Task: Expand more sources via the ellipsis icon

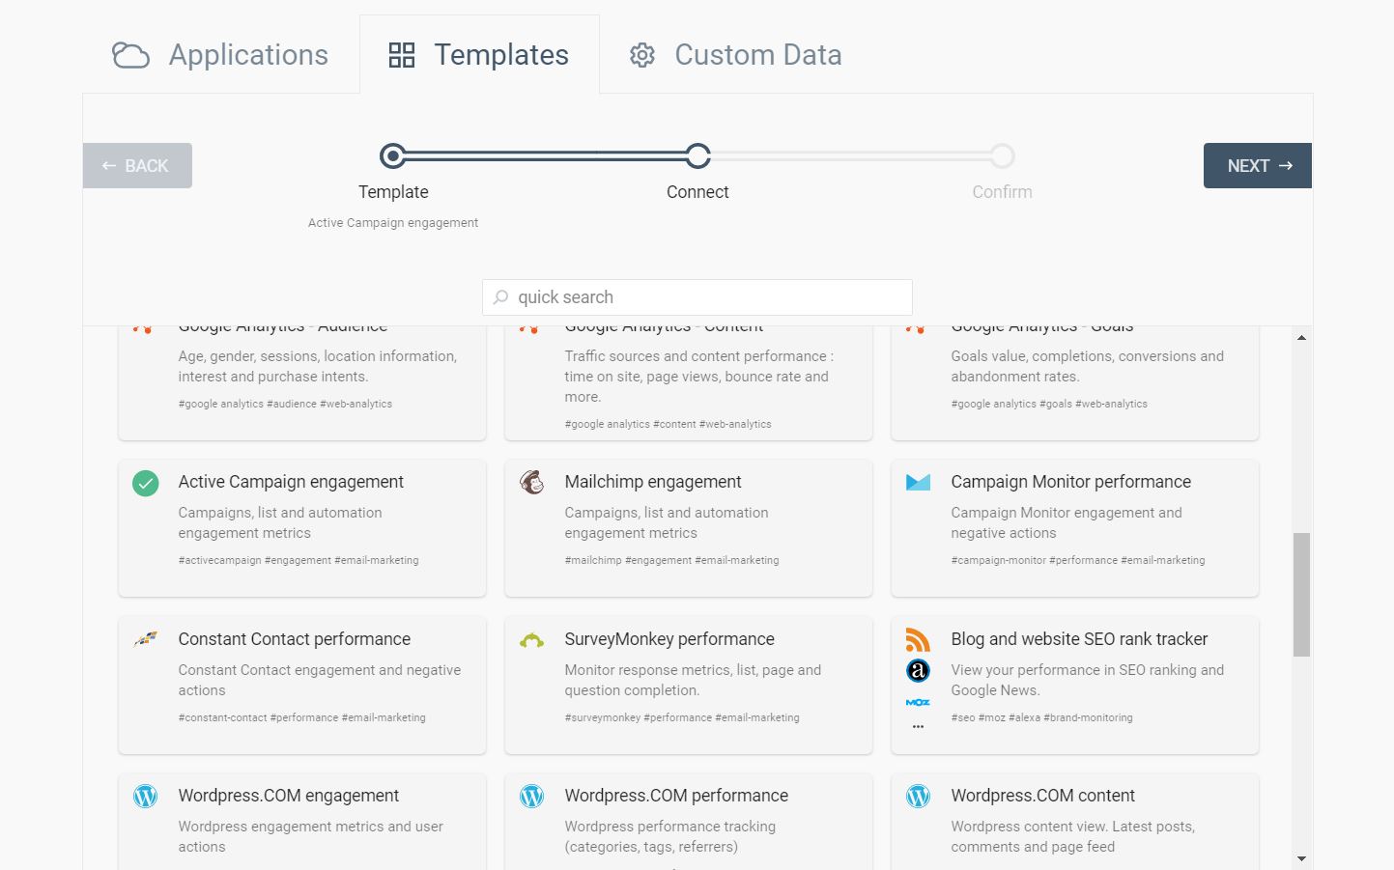Action: [918, 726]
